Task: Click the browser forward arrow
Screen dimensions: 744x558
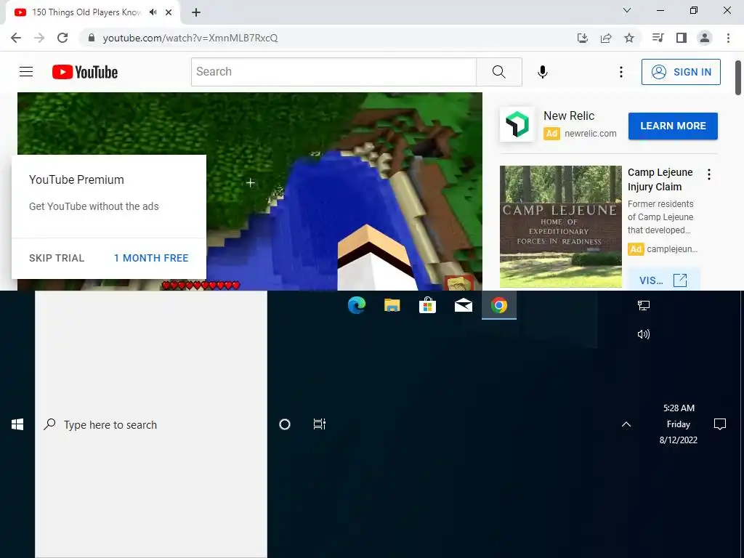Action: coord(39,38)
